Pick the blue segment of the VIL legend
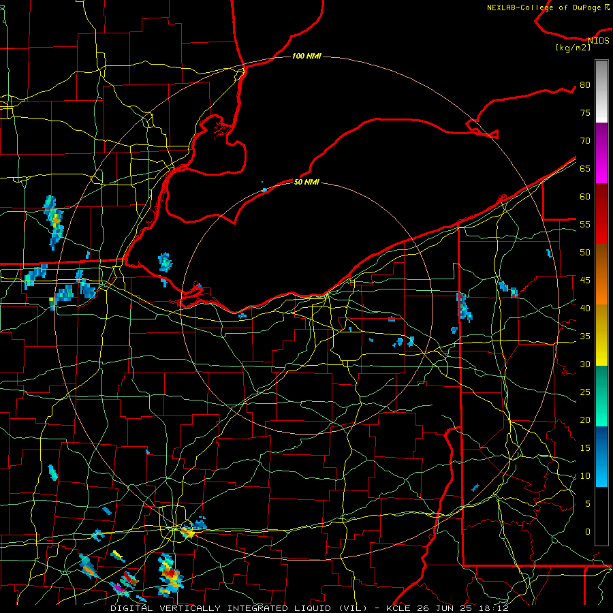This screenshot has width=613, height=613. click(601, 456)
